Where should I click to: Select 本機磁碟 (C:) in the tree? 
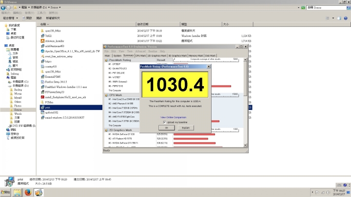click(20, 82)
